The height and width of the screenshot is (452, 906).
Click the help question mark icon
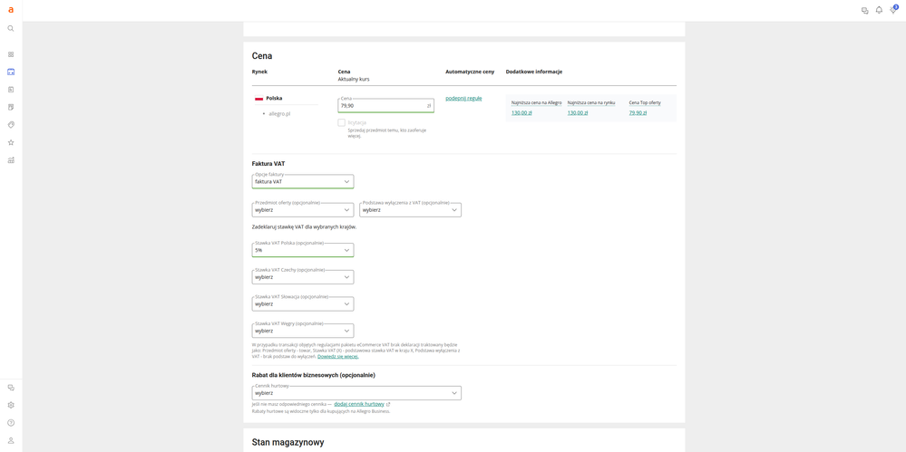pyautogui.click(x=11, y=423)
